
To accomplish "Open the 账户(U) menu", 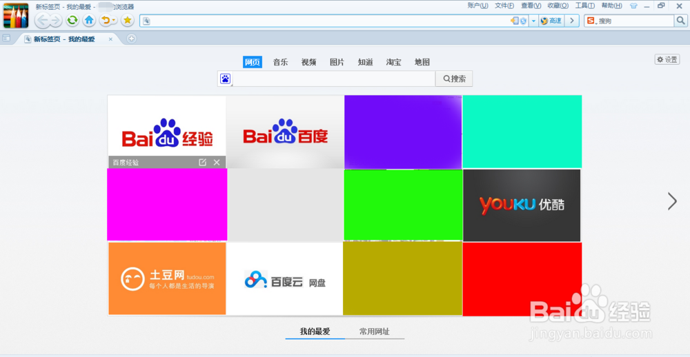I will [x=477, y=6].
